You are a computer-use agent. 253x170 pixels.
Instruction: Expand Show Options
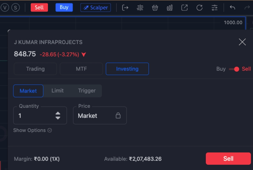click(x=33, y=130)
